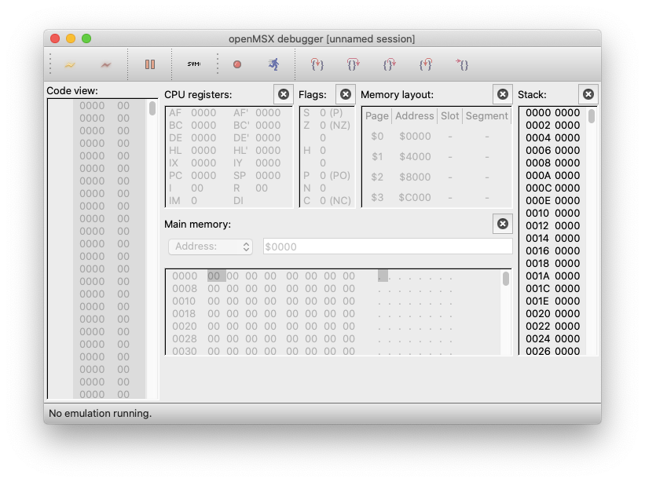Select the $C000 address in Memory layout
This screenshot has height=482, width=645.
pos(415,198)
